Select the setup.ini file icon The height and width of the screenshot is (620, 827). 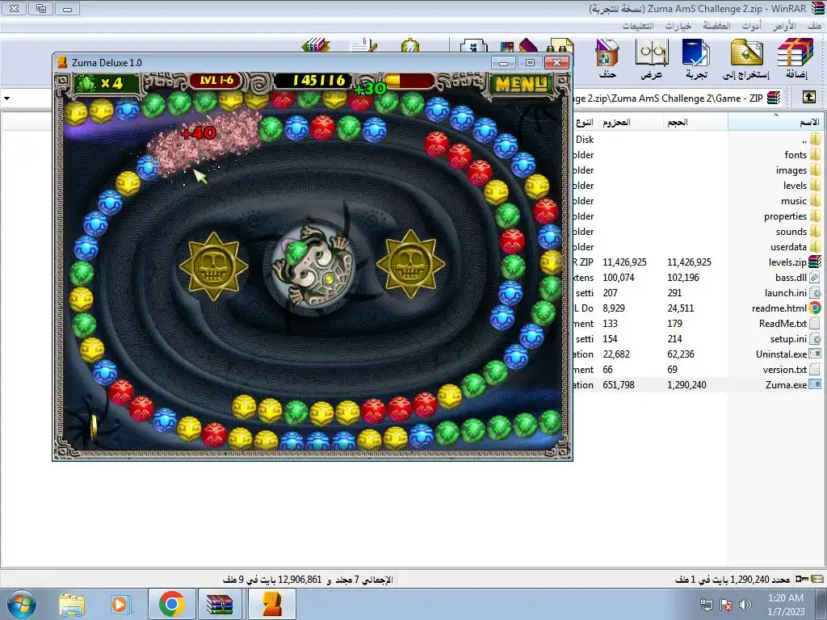(x=816, y=338)
